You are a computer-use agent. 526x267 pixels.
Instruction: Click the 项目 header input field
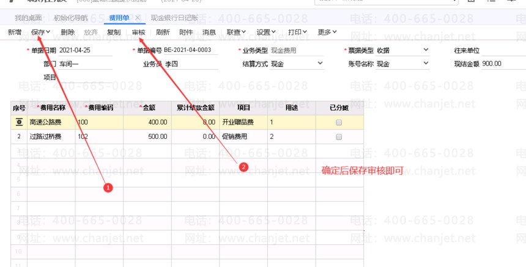click(85, 78)
